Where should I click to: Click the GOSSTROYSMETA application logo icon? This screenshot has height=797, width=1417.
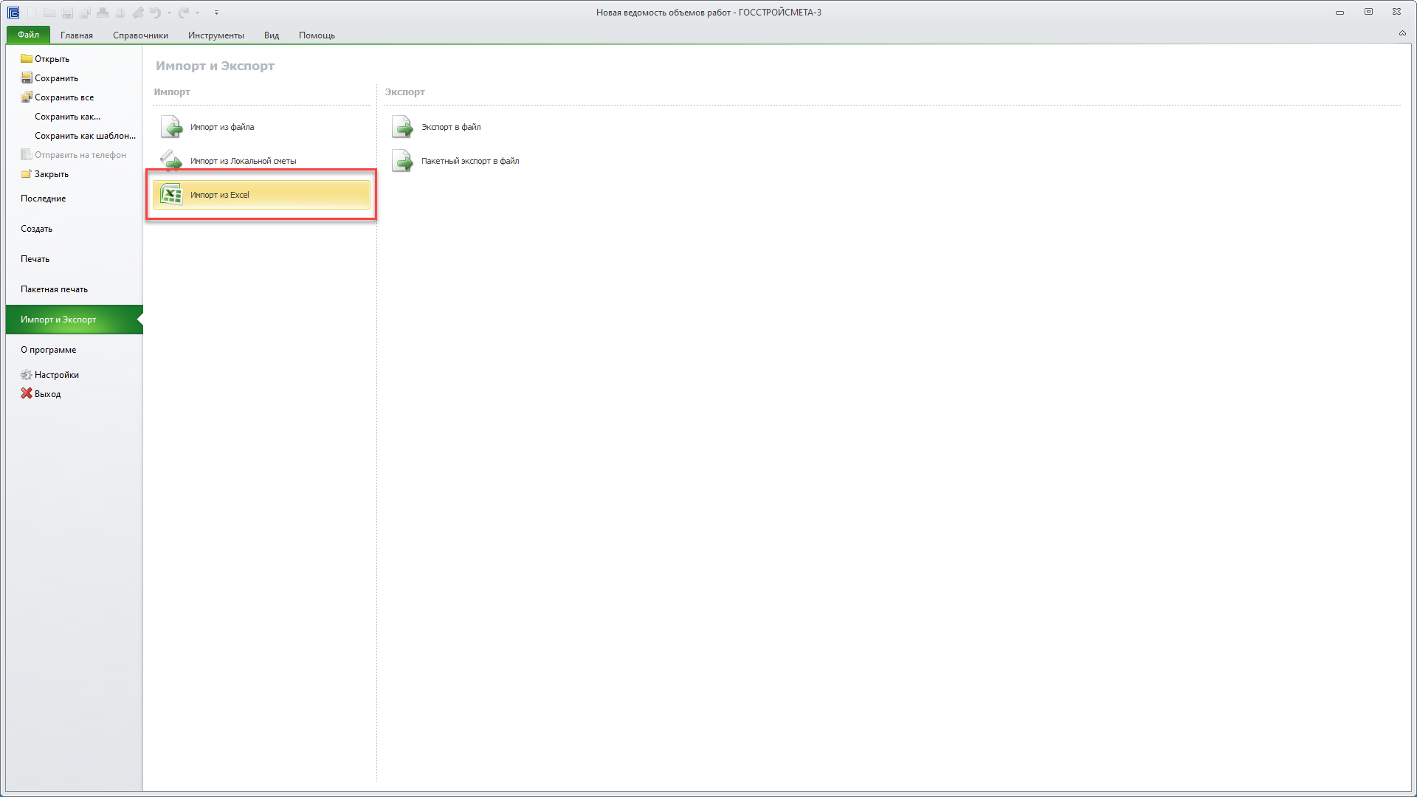tap(13, 13)
